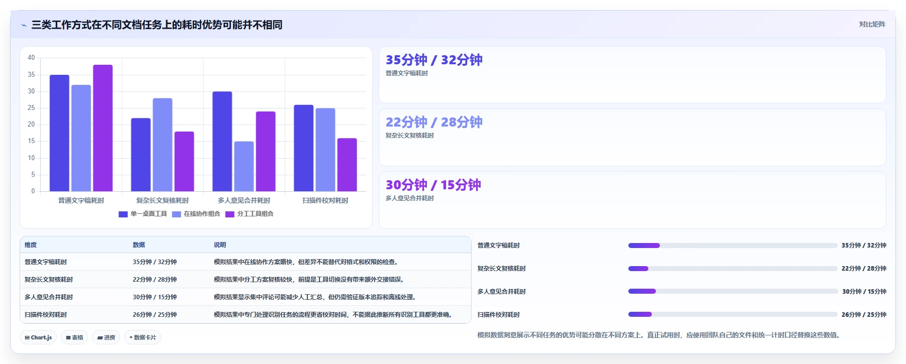Select the 数据卡片 chip
This screenshot has width=906, height=364.
143,337
